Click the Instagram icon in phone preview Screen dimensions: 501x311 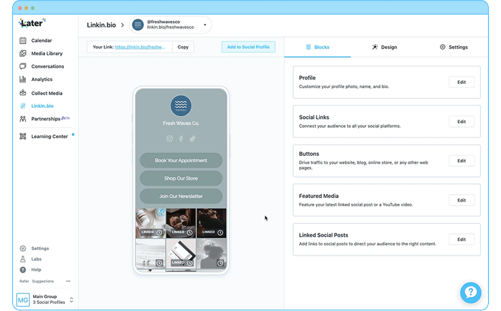(170, 138)
